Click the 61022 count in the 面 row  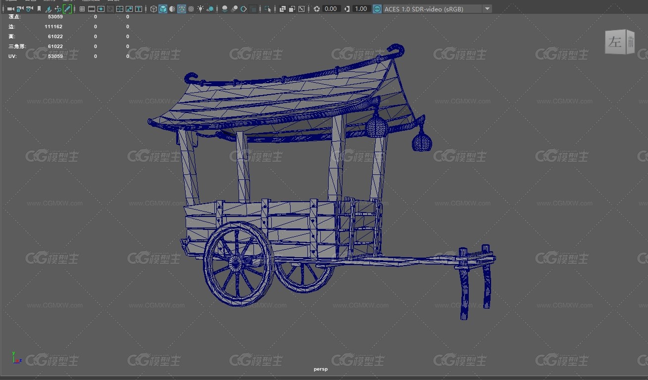click(x=55, y=37)
